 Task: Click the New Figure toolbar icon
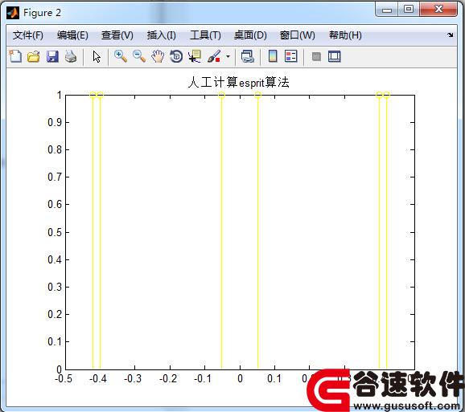15,56
